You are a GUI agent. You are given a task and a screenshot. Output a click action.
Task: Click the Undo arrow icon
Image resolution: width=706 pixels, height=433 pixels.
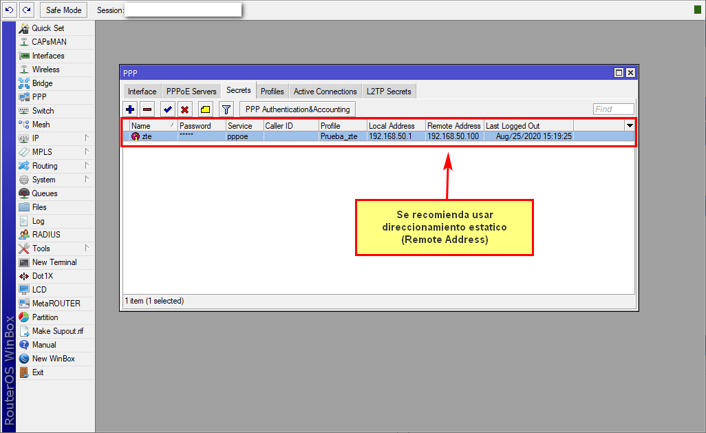(x=10, y=10)
